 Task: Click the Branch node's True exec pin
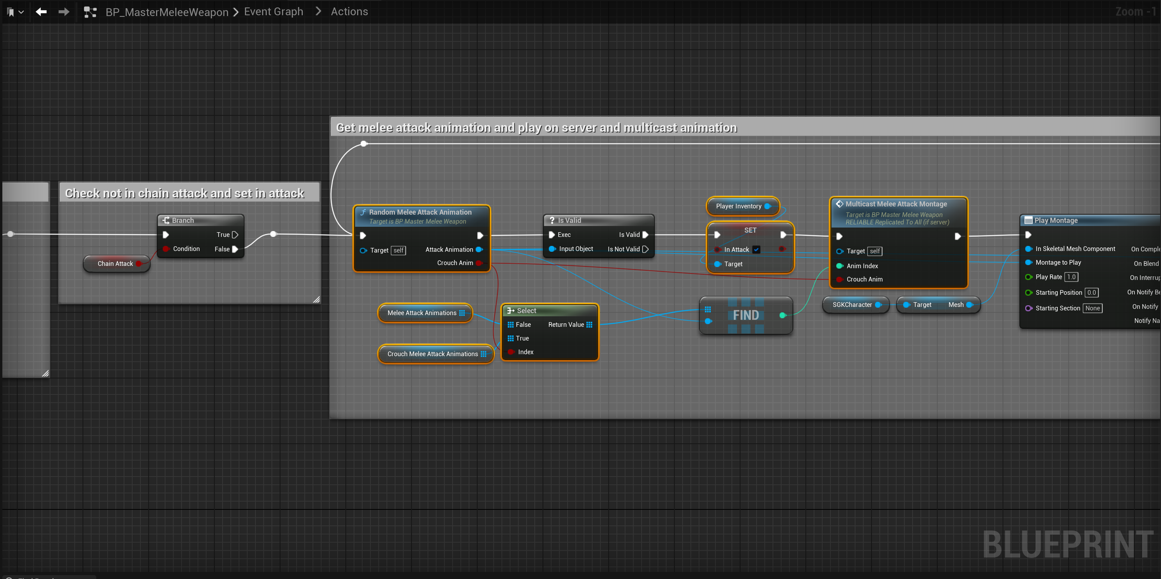click(235, 235)
